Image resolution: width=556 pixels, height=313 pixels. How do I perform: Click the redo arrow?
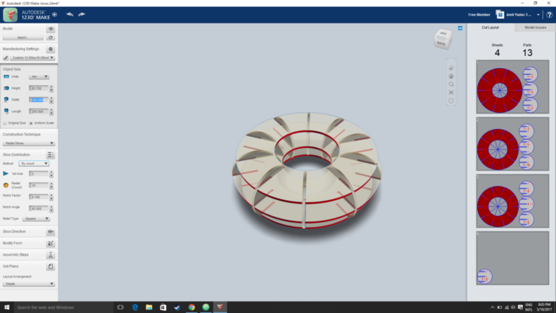coord(82,14)
